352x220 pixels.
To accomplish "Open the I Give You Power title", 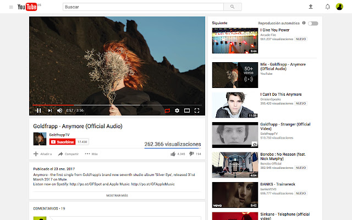I will (x=275, y=30).
